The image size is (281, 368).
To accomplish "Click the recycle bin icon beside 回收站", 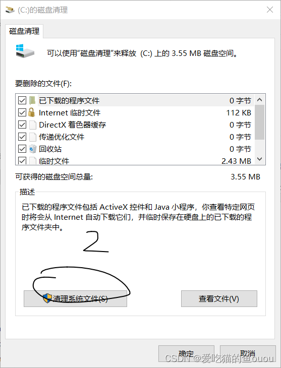I will [x=33, y=149].
